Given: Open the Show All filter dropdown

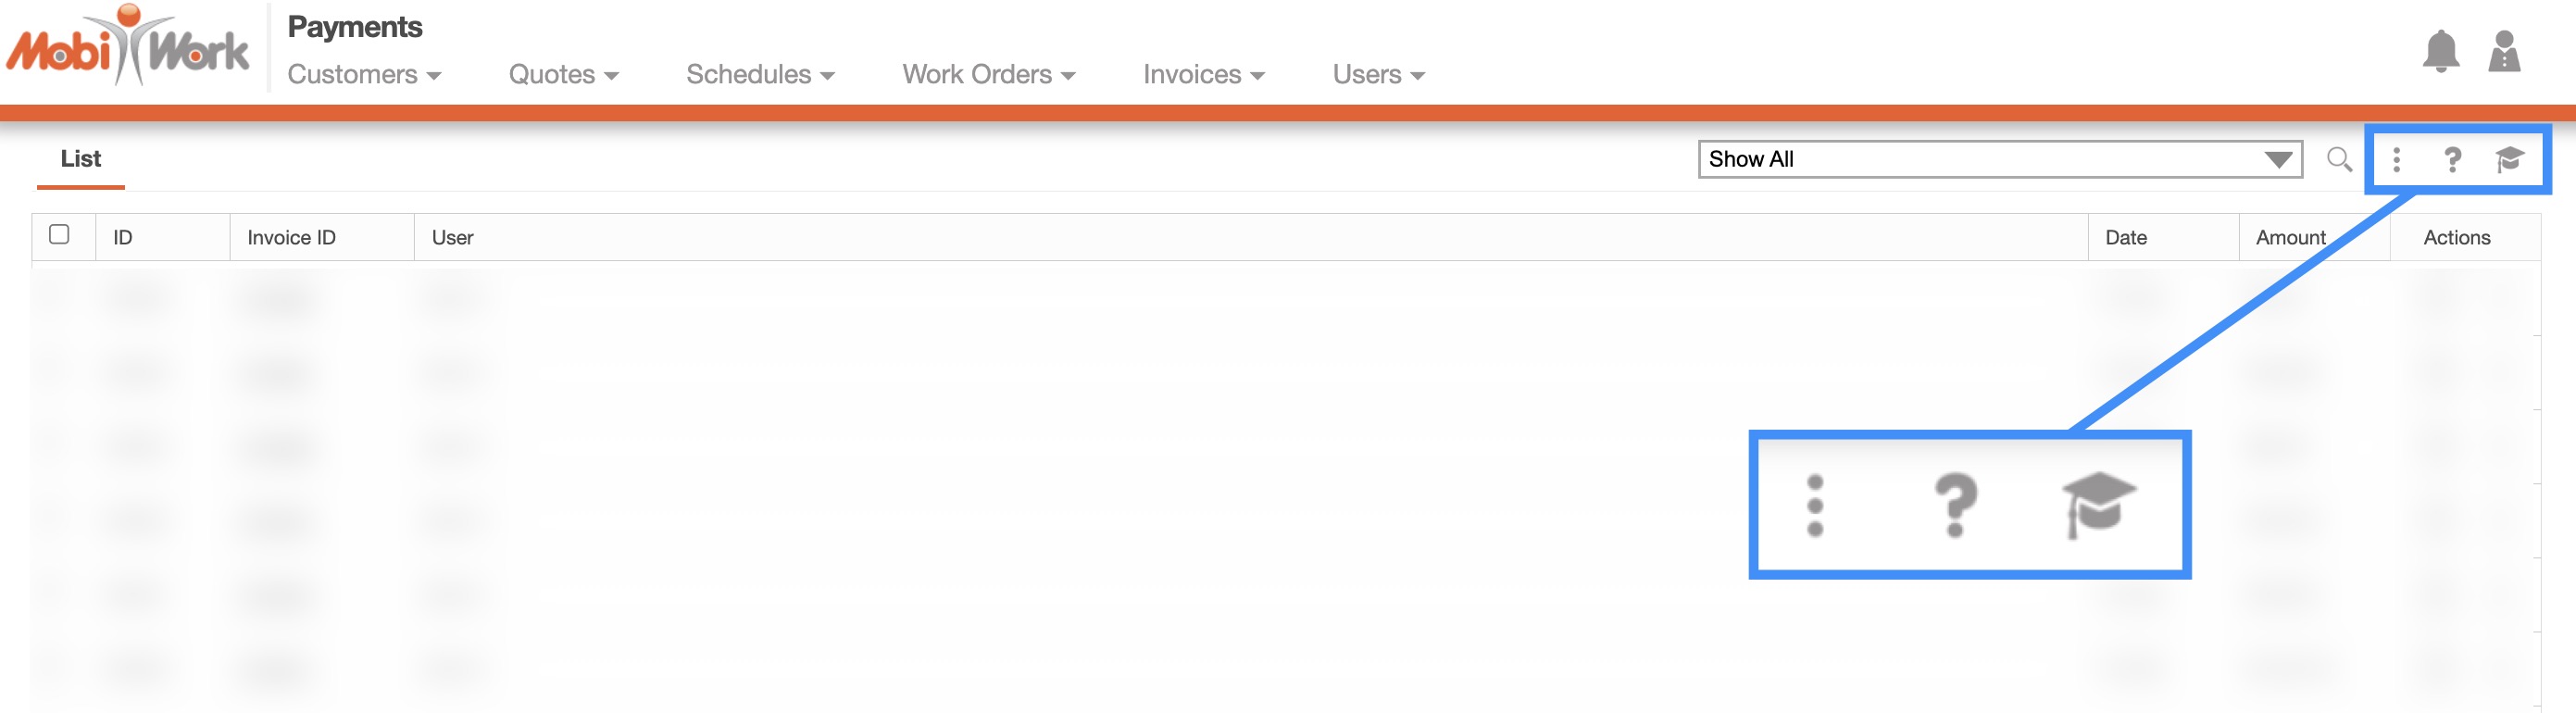Looking at the screenshot, I should (1999, 159).
